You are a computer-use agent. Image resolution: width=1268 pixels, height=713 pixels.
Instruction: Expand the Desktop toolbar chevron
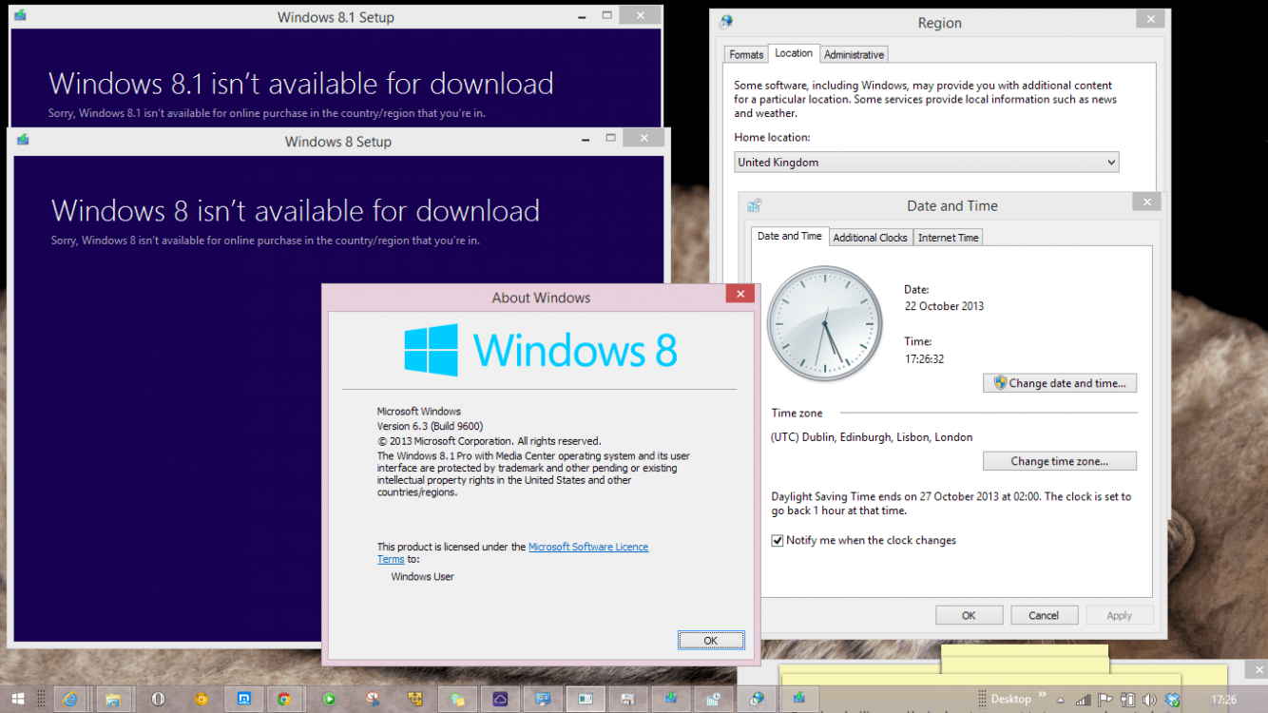(x=1042, y=695)
